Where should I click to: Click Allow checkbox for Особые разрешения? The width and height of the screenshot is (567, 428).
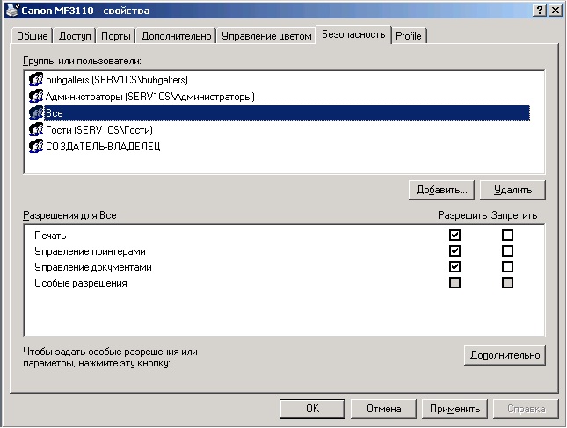point(454,283)
